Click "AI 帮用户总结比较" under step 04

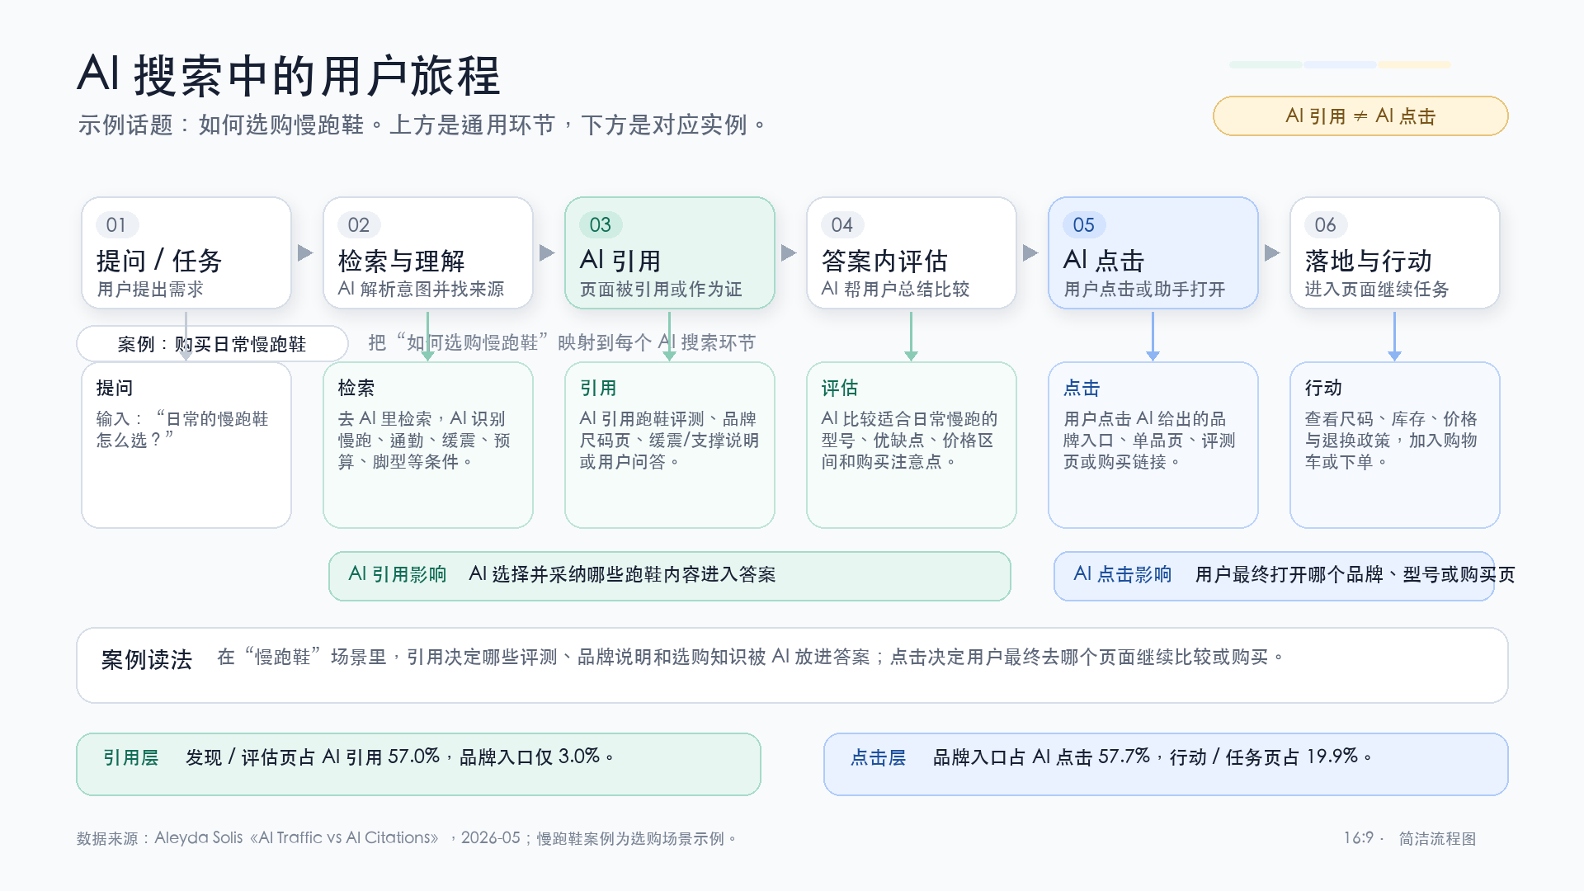click(895, 290)
